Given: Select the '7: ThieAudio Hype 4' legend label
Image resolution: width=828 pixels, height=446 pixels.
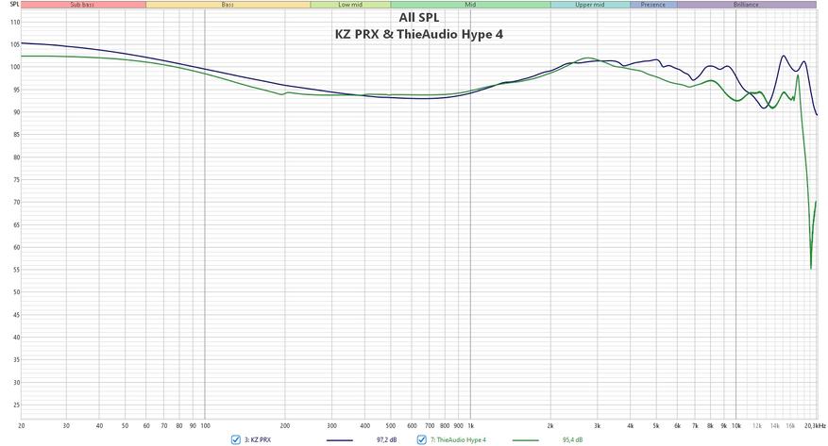Looking at the screenshot, I should tap(458, 439).
